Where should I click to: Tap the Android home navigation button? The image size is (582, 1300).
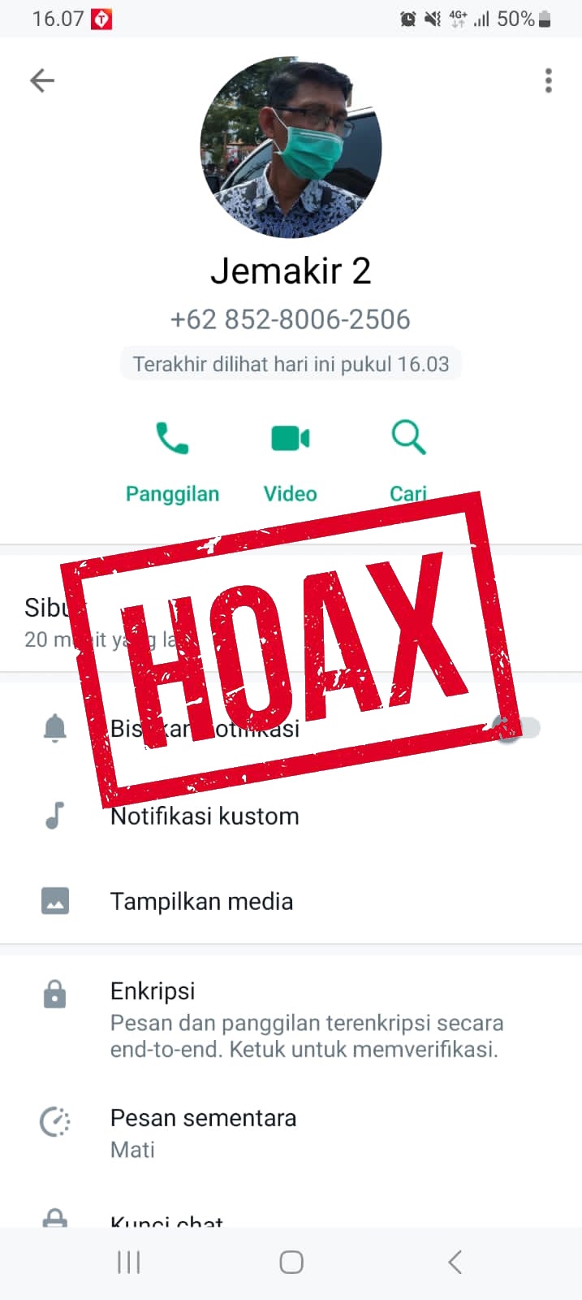(x=291, y=1262)
